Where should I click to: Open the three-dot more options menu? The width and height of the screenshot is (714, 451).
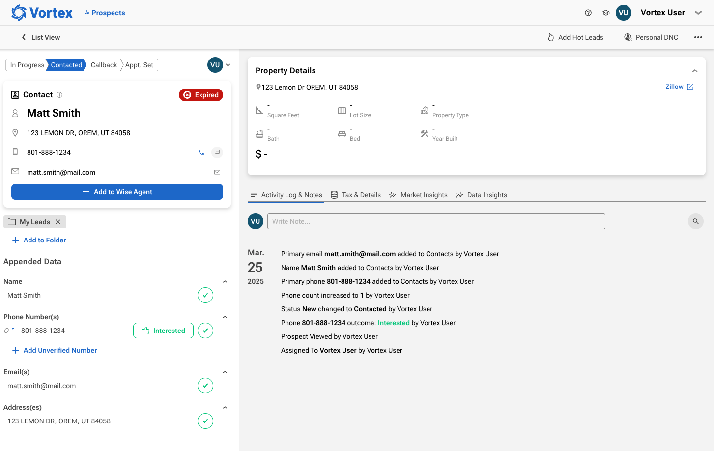tap(698, 37)
